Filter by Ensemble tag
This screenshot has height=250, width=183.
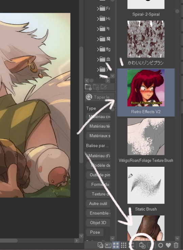tap(98, 213)
